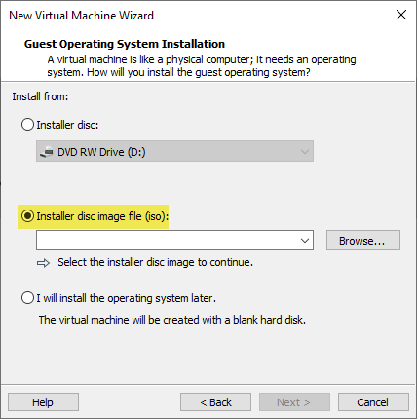The image size is (417, 419).
Task: Click the "Select the installer disc image to continue" hint
Action: (155, 262)
